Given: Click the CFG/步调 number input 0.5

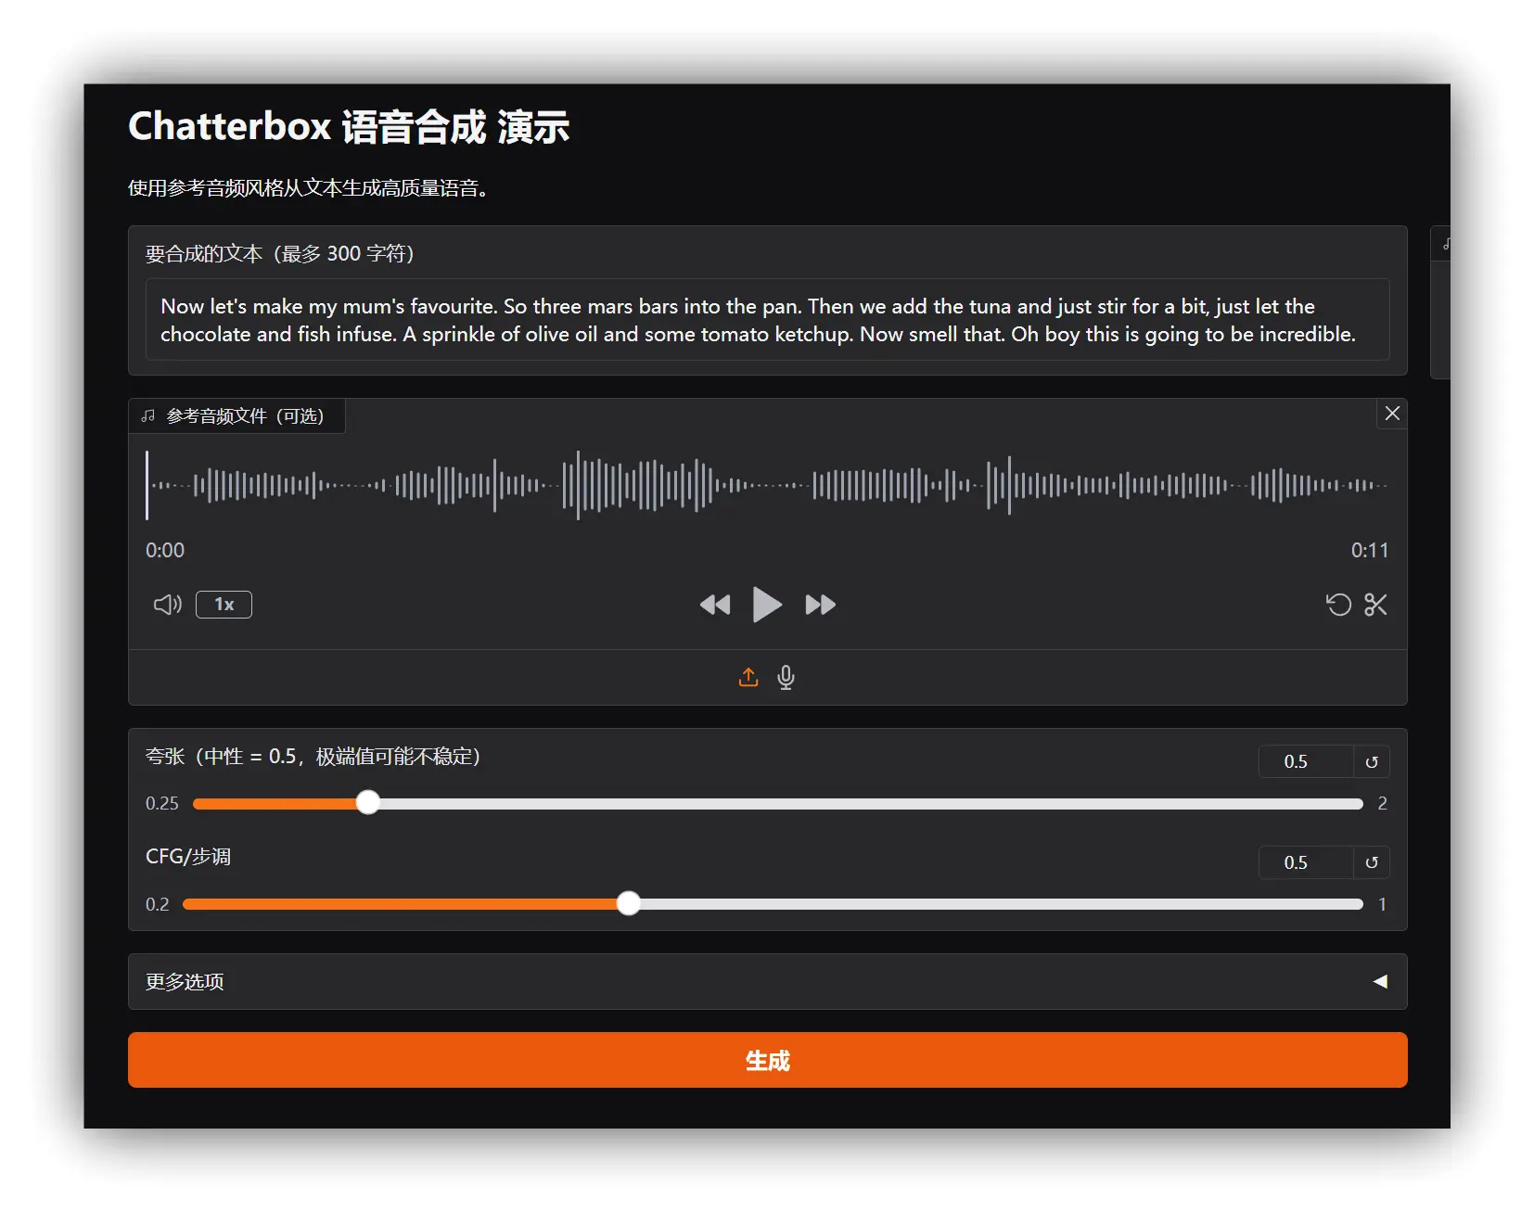Looking at the screenshot, I should (x=1306, y=862).
